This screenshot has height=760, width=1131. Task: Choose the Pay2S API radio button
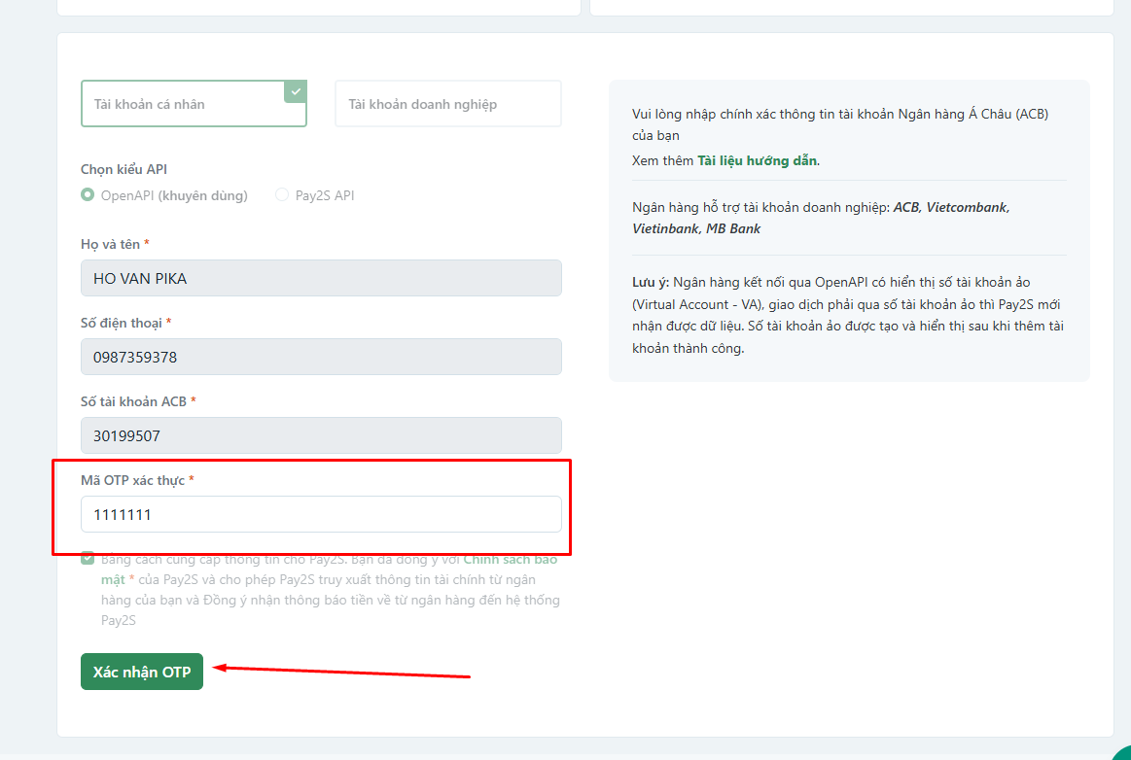coord(282,195)
